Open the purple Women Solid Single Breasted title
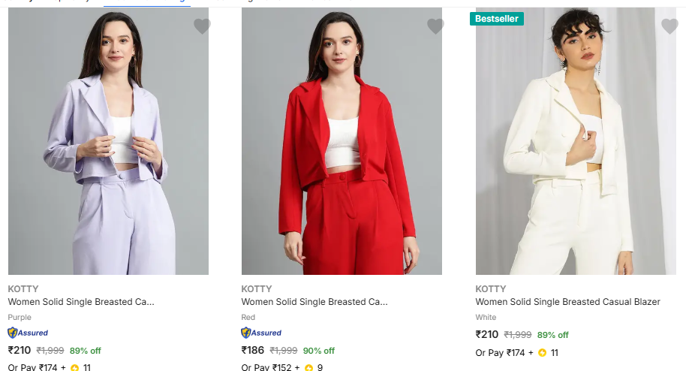The image size is (686, 371). click(x=81, y=302)
